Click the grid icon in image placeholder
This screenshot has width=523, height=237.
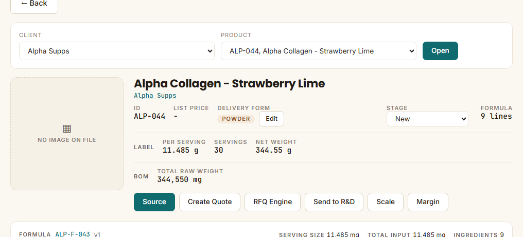point(67,129)
